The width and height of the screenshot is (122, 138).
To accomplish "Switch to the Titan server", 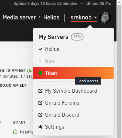I will pos(73,73).
